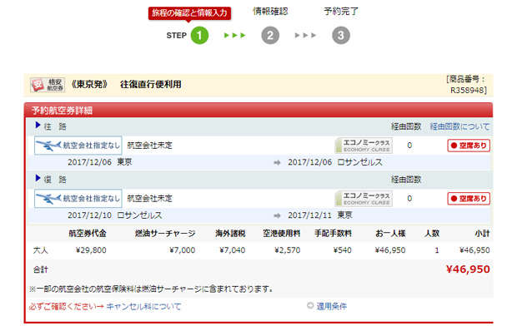The image size is (517, 331).
Task: Open the キャンセル料について link
Action: pyautogui.click(x=143, y=307)
